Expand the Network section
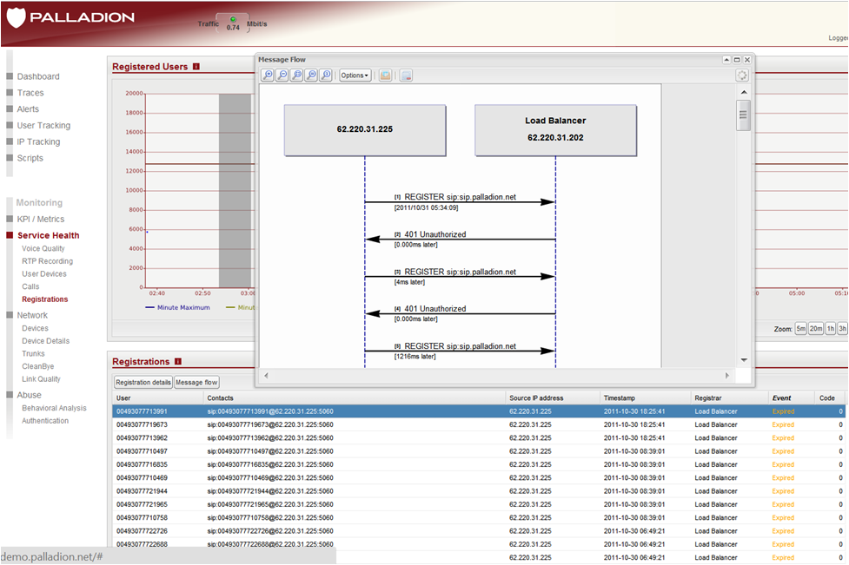Image resolution: width=849 pixels, height=565 pixels. point(32,315)
